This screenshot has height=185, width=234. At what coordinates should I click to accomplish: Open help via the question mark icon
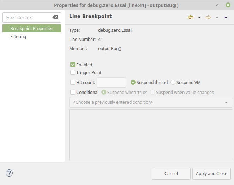pyautogui.click(x=9, y=173)
